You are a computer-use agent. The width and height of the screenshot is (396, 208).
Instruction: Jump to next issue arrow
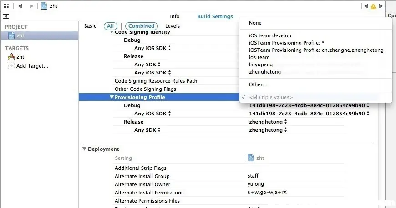381,6
